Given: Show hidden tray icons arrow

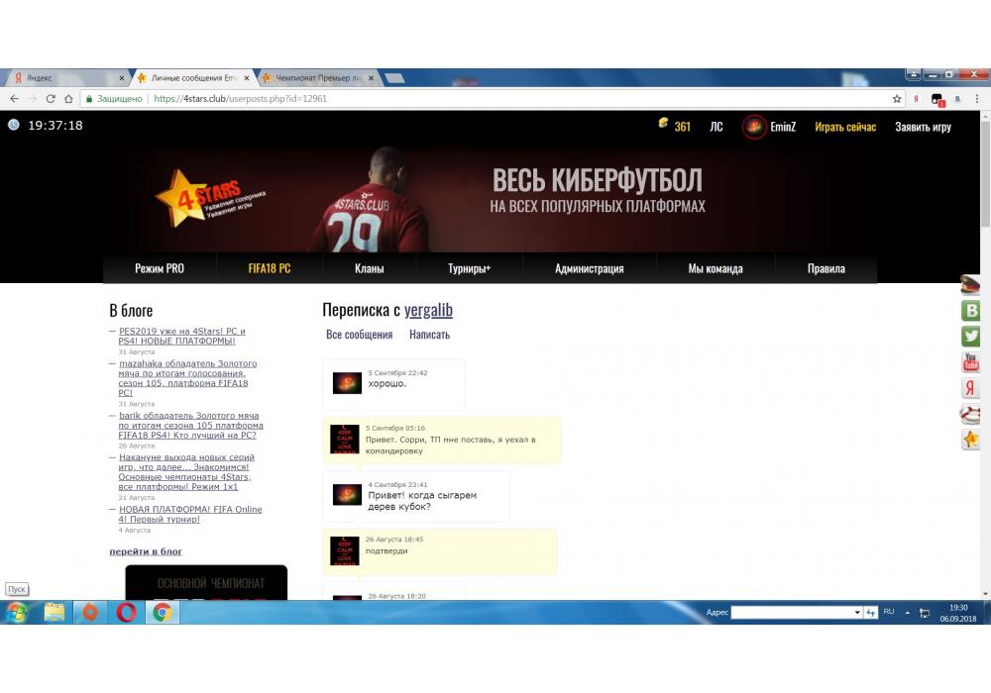Looking at the screenshot, I should click(x=908, y=612).
